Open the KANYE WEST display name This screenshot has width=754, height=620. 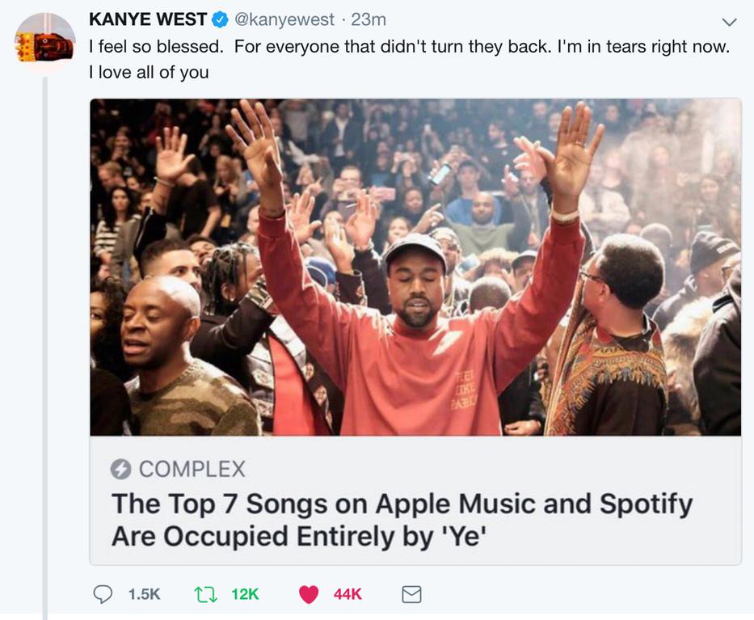148,19
